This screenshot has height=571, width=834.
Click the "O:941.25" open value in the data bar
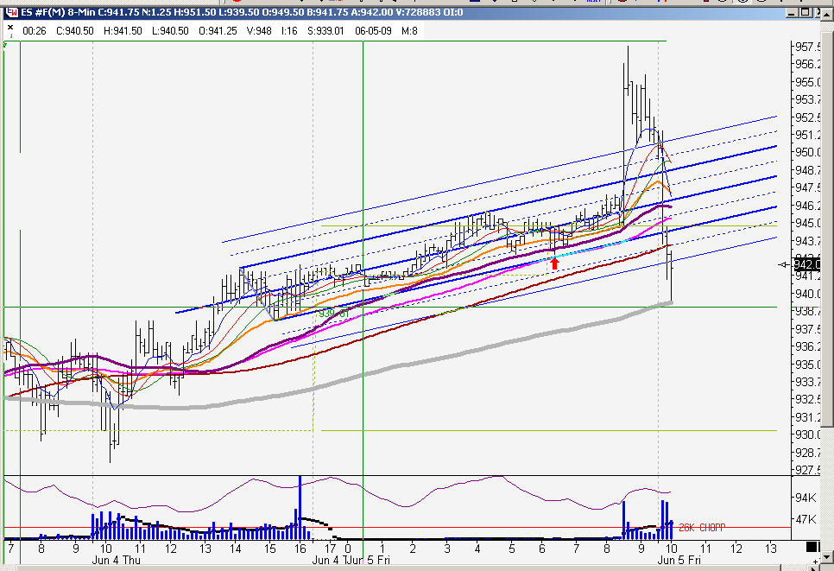[x=218, y=31]
